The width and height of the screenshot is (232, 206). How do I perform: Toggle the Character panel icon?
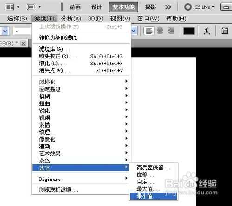pos(225,31)
